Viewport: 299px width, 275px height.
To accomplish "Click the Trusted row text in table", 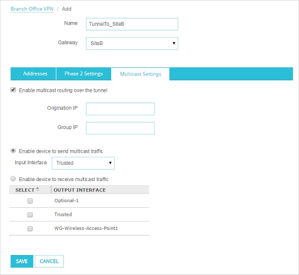I will [63, 215].
